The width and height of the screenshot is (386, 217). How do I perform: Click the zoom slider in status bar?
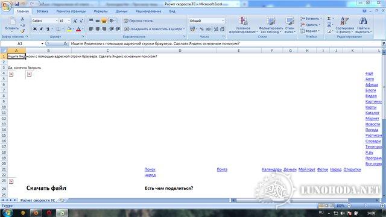(365, 206)
